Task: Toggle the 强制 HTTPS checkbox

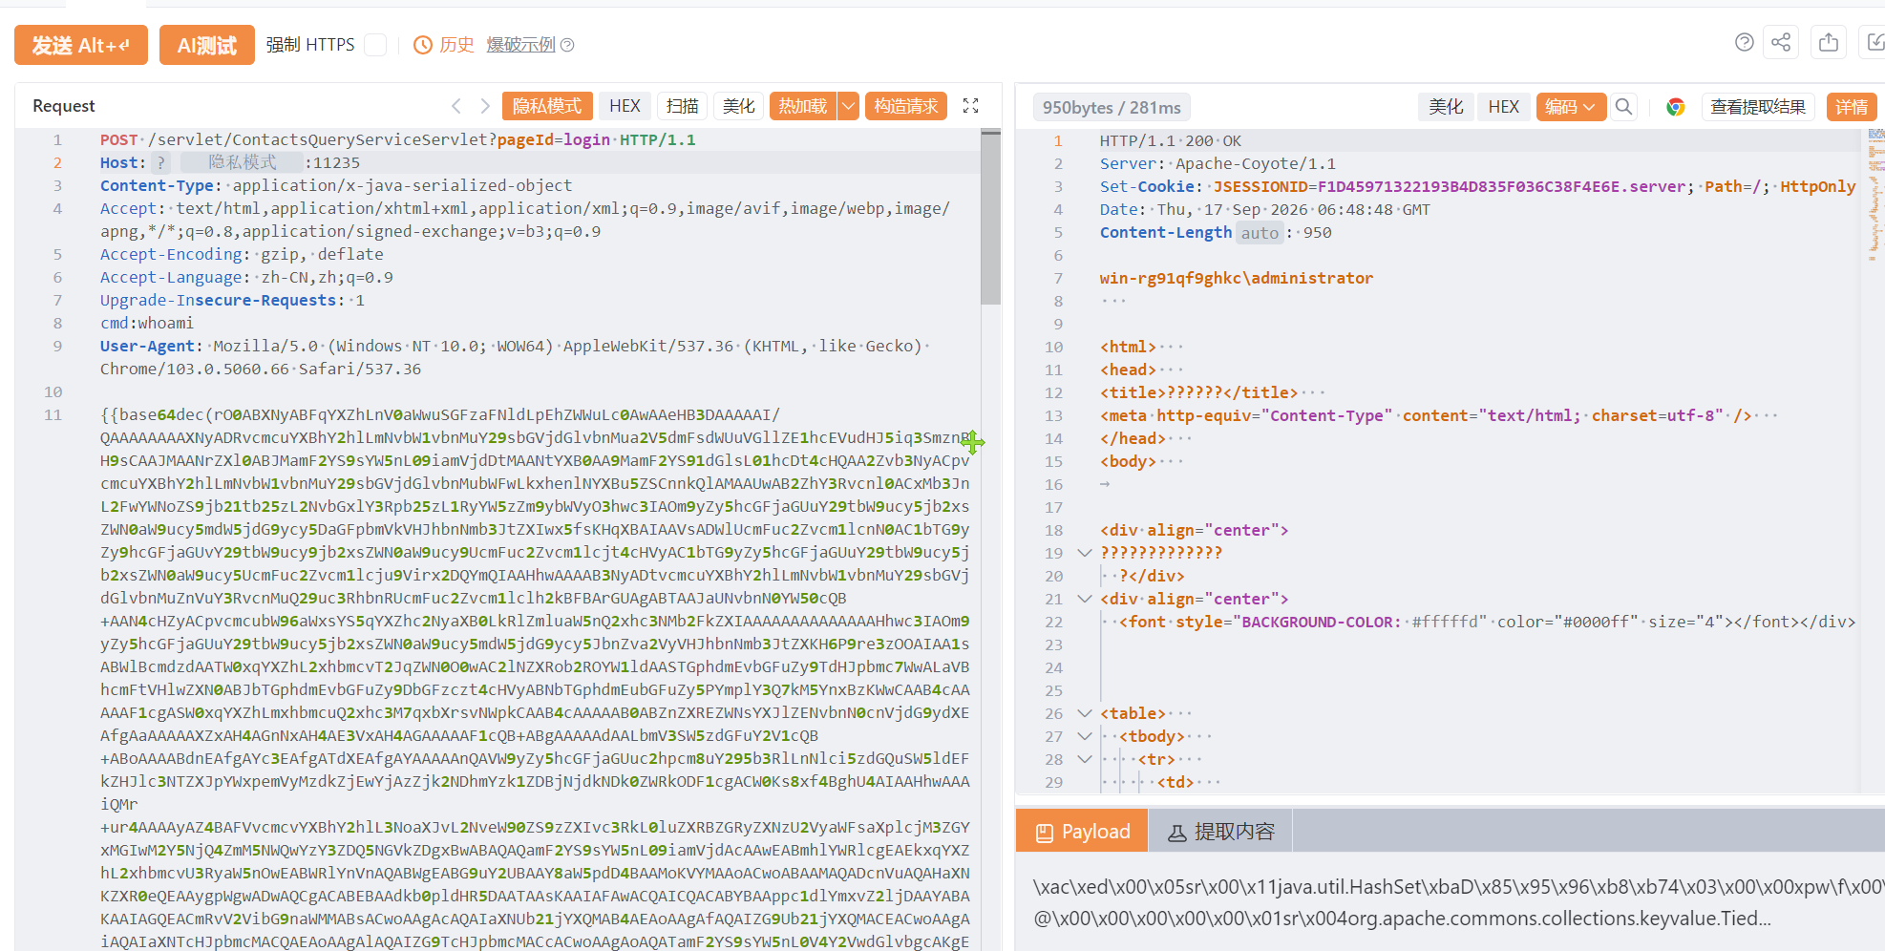Action: pos(376,45)
